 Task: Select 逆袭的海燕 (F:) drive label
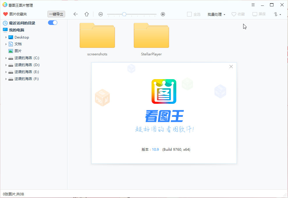click(27, 79)
